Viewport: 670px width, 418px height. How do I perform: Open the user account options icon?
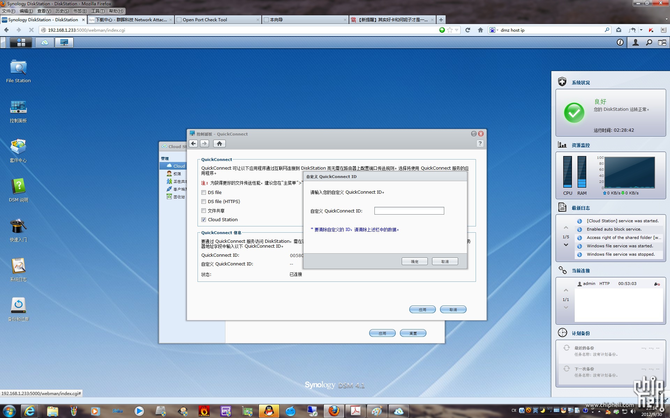(636, 42)
